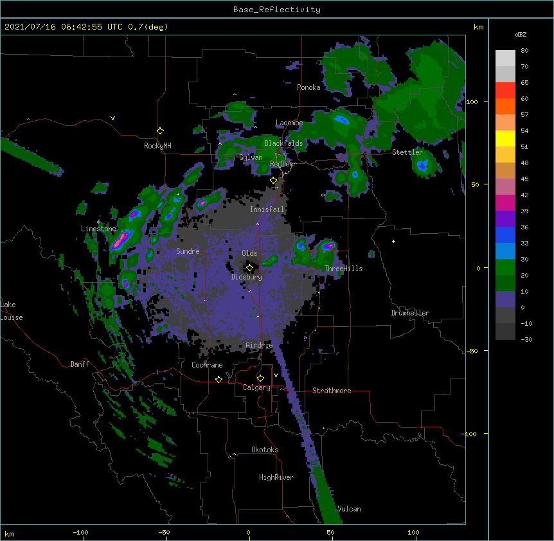Click the Olds city label

[249, 253]
